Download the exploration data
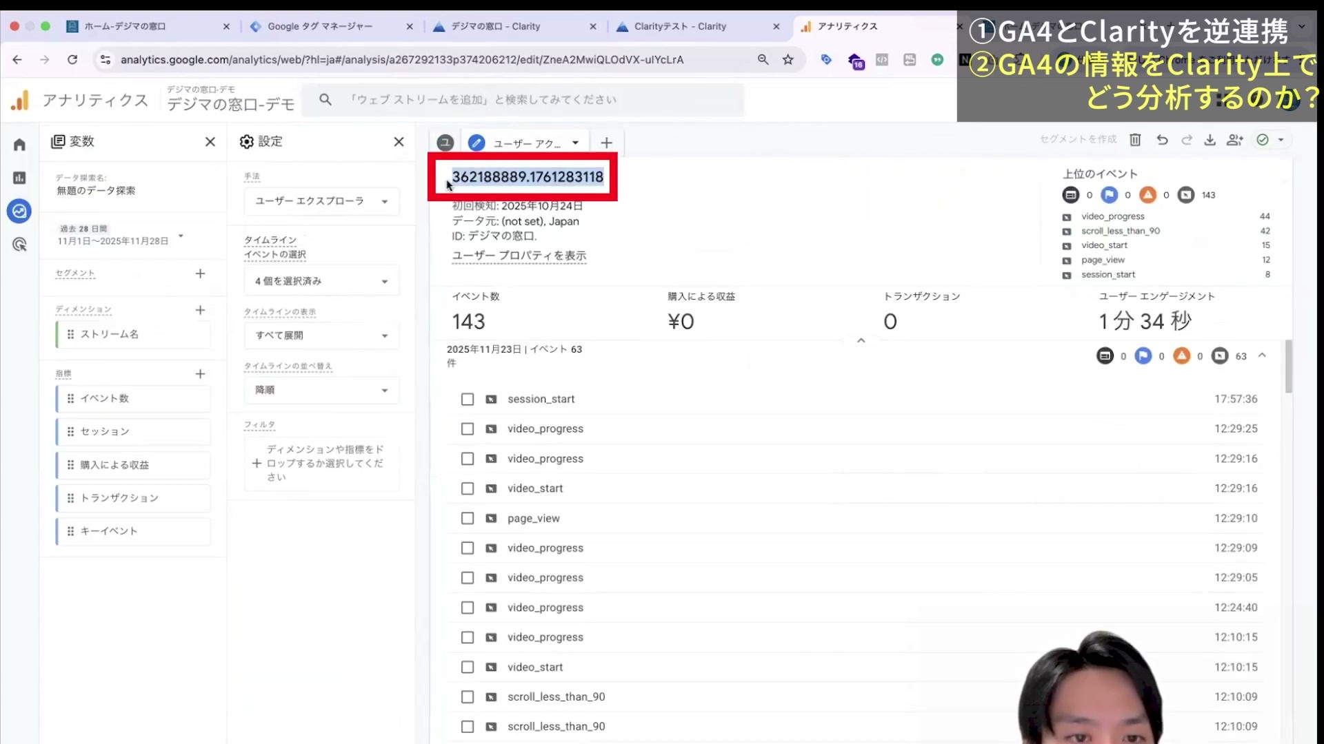This screenshot has height=744, width=1324. [x=1210, y=140]
